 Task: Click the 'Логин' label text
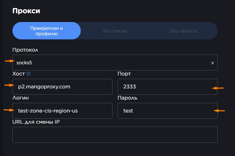click(21, 98)
